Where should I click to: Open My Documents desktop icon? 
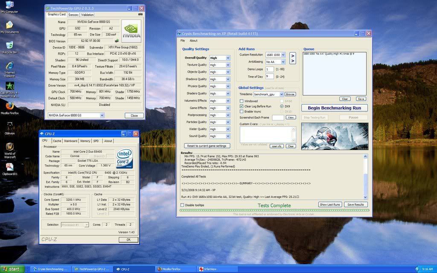pyautogui.click(x=9, y=27)
